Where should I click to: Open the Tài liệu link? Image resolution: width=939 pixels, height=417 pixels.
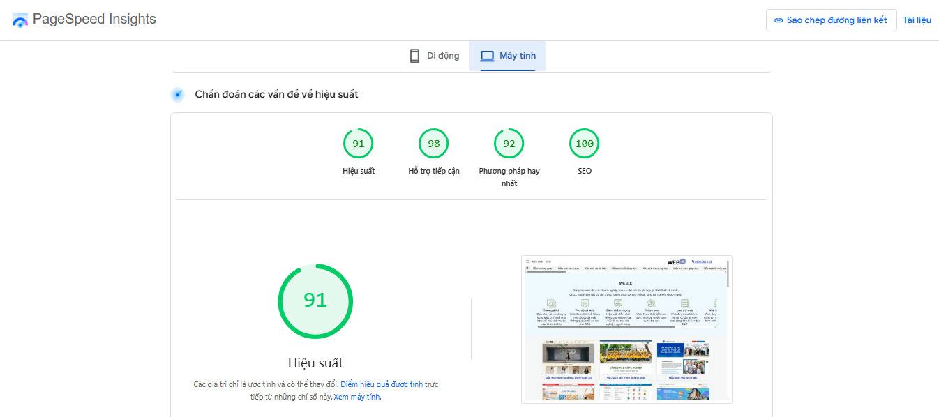click(x=917, y=20)
